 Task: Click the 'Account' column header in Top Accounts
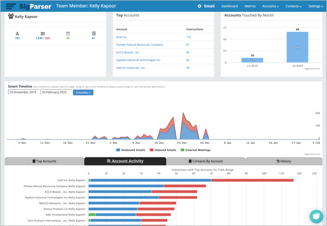[122, 29]
